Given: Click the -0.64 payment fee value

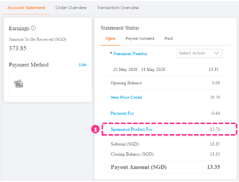Looking at the screenshot, I should pos(215,114).
